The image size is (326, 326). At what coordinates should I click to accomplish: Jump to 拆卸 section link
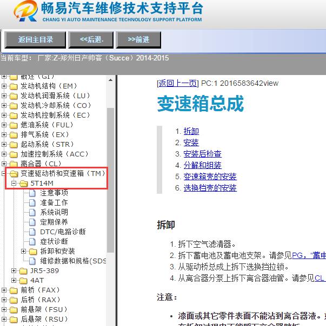pos(191,131)
